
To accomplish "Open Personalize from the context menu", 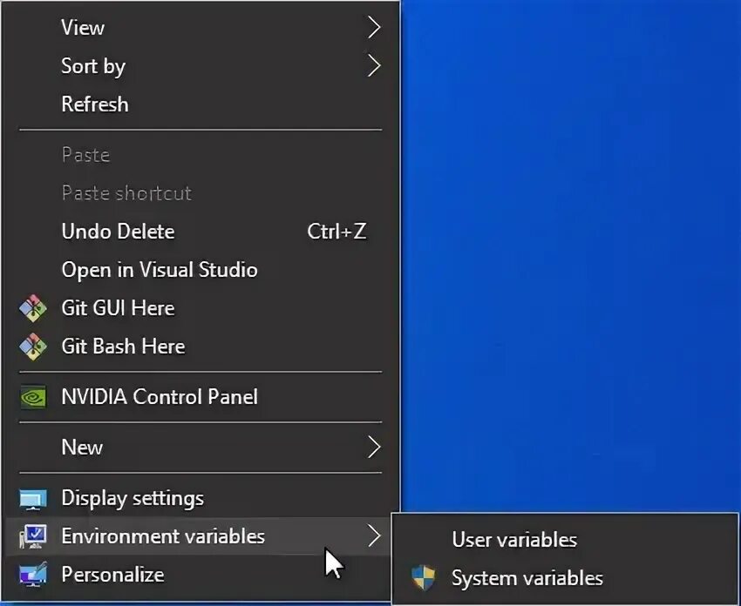I will (201, 575).
